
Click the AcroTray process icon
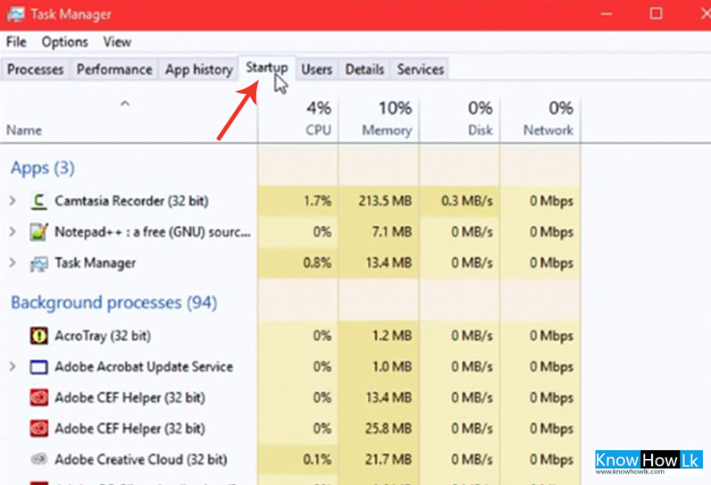[39, 336]
